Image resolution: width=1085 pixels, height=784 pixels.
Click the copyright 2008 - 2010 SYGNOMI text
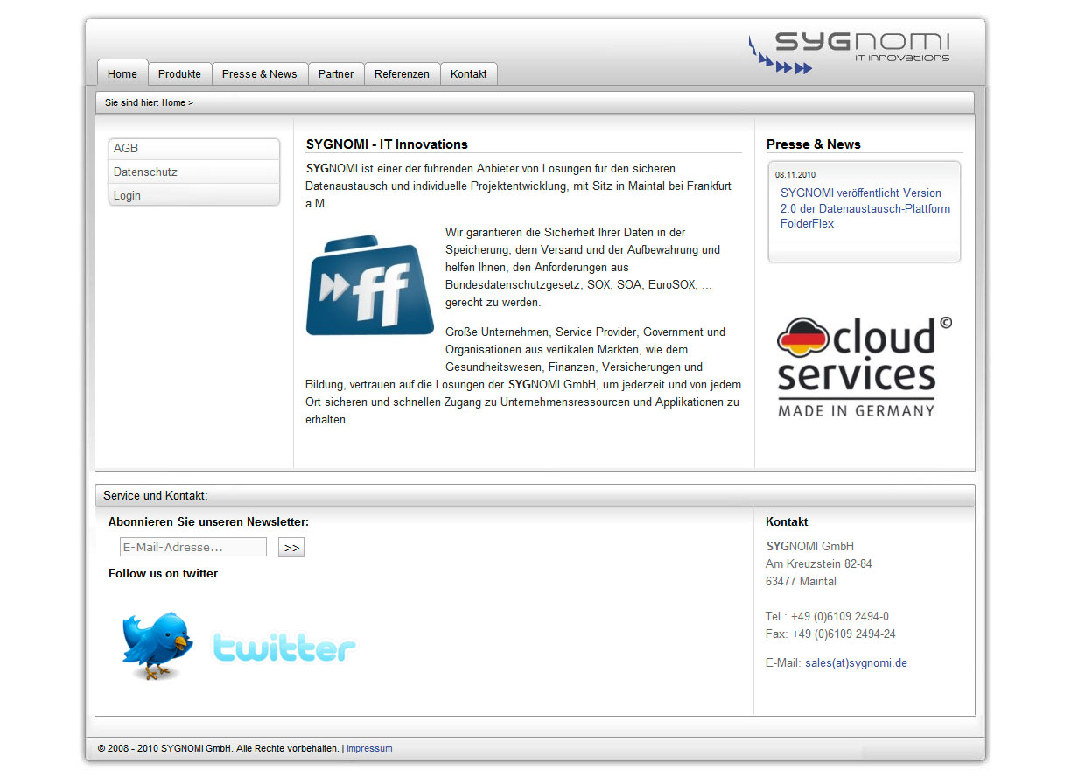(219, 749)
